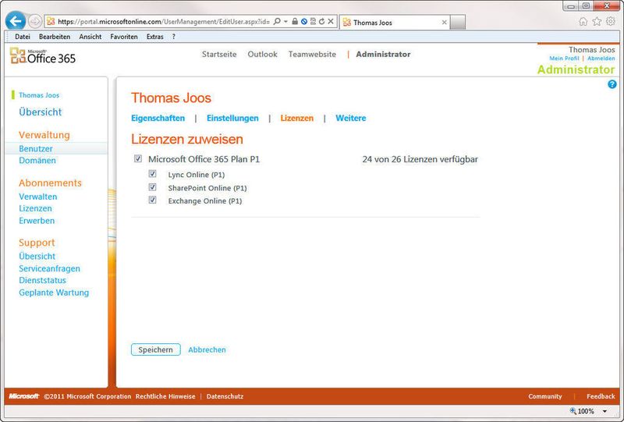This screenshot has width=624, height=422.
Task: Click the URL address field
Action: [x=164, y=22]
